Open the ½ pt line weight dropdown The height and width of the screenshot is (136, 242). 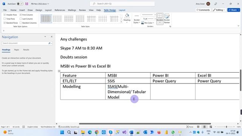tap(155, 19)
